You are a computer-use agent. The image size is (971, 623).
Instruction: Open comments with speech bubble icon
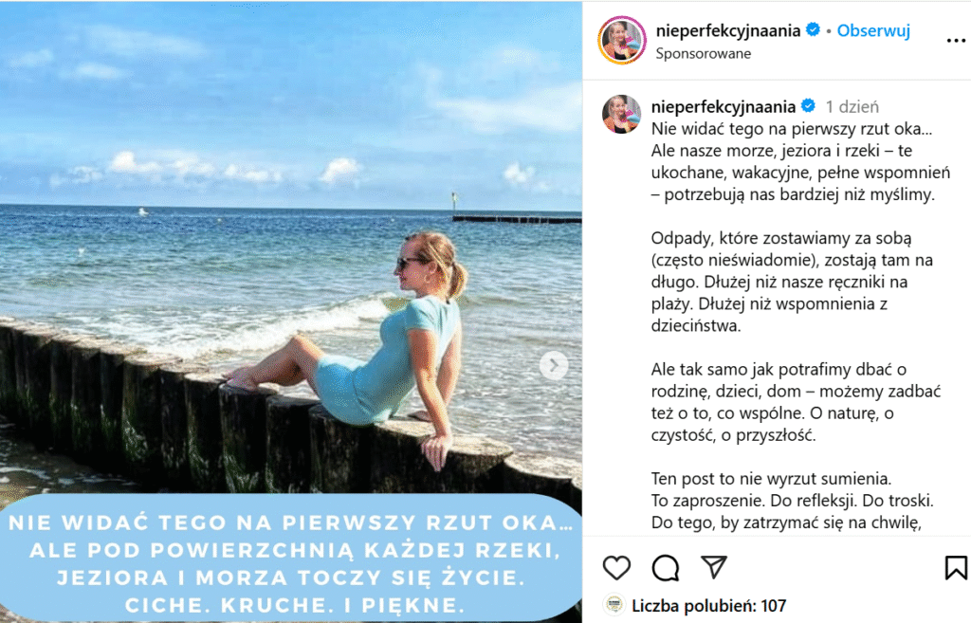pyautogui.click(x=666, y=567)
